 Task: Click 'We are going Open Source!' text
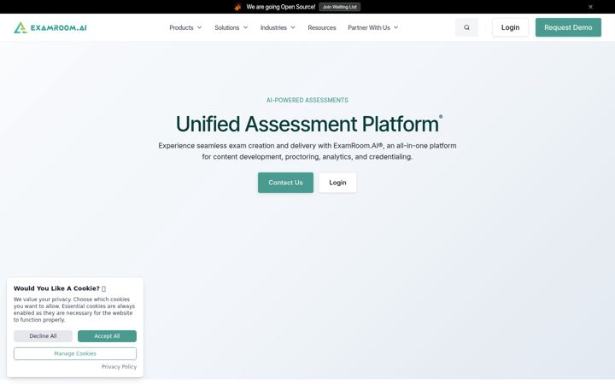(280, 7)
